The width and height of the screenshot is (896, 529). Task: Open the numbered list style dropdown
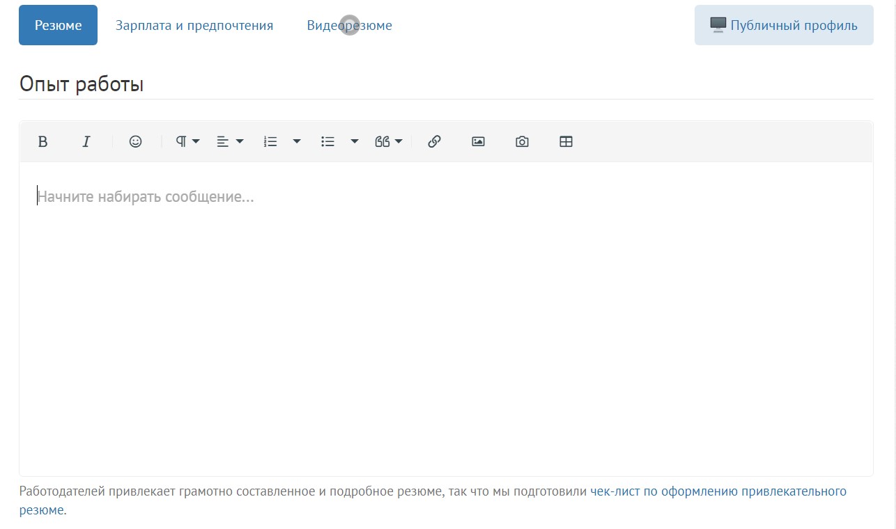297,141
